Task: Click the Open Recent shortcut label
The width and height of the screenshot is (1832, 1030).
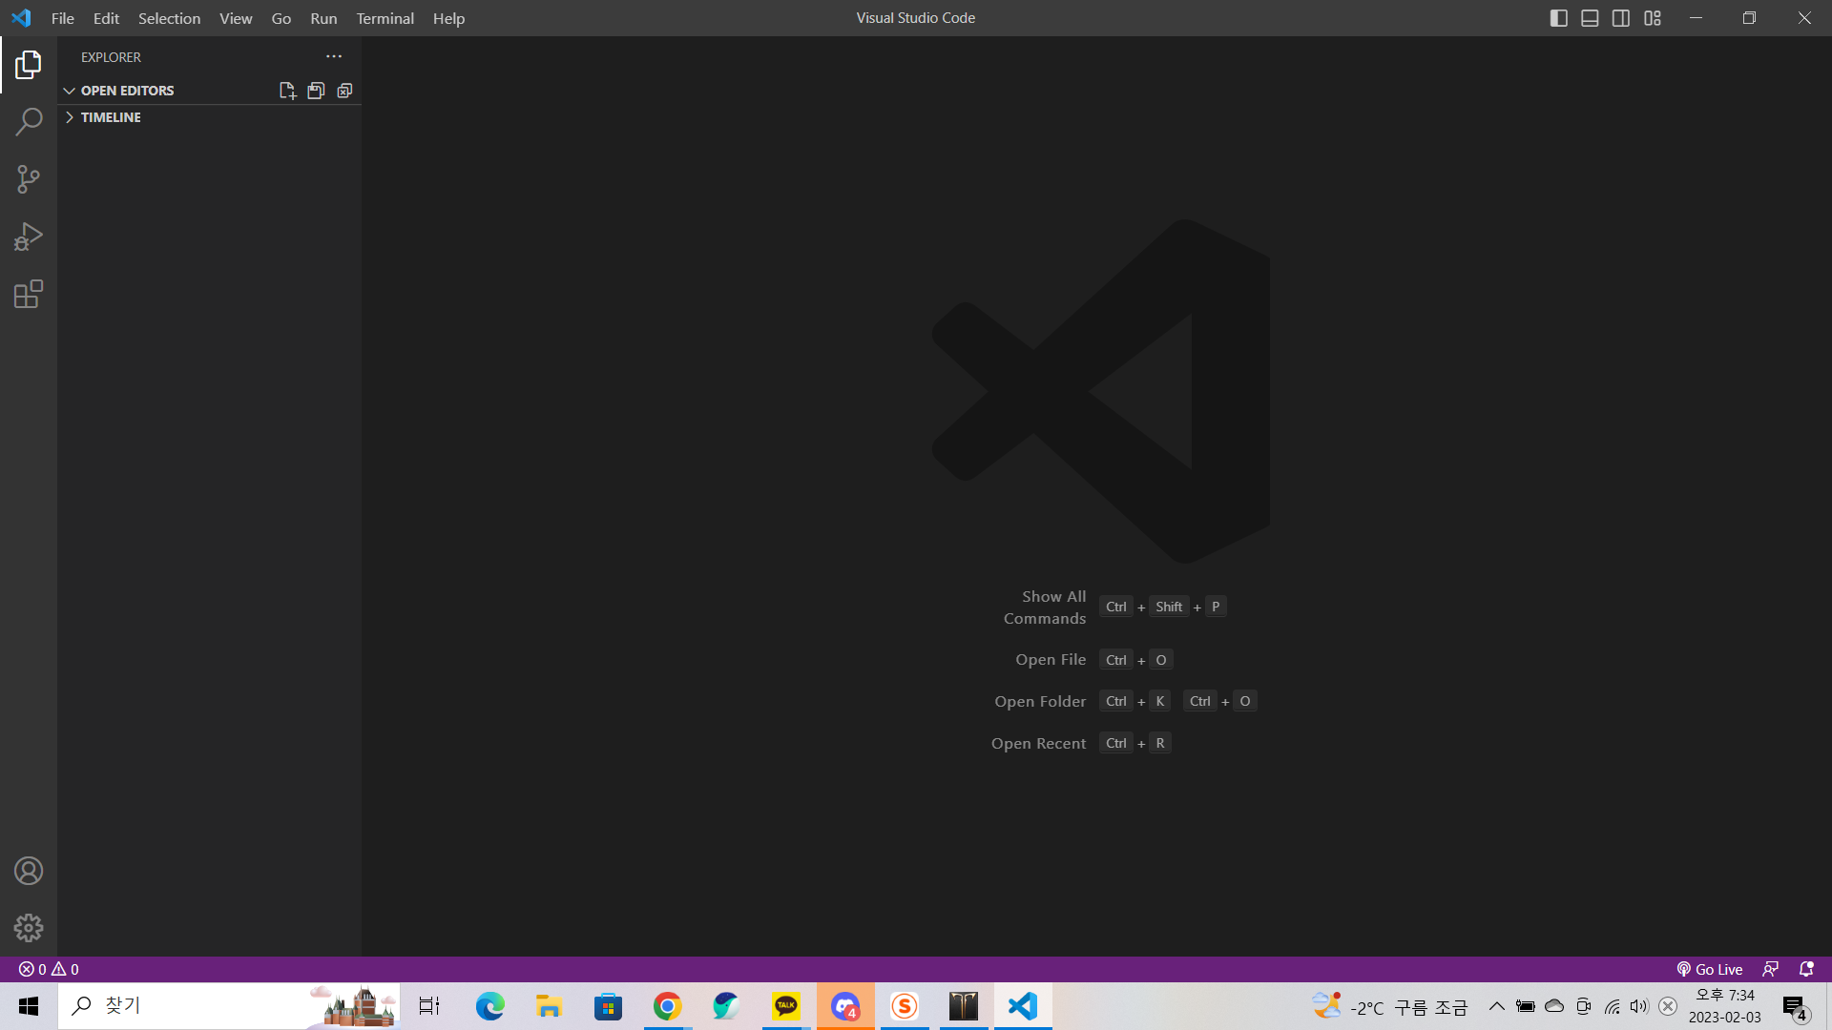Action: click(1038, 743)
